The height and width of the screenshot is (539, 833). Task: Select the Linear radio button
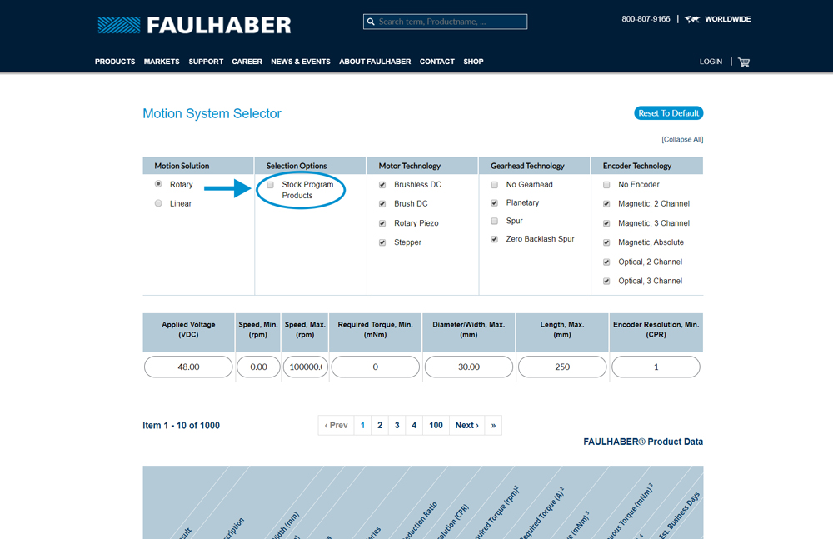click(x=158, y=203)
